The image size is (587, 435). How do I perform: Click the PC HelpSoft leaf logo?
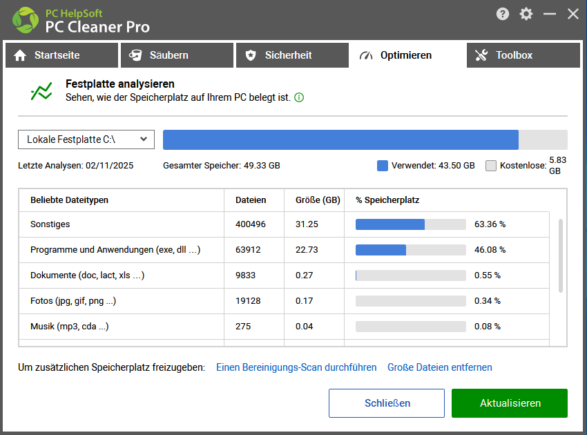[26, 20]
